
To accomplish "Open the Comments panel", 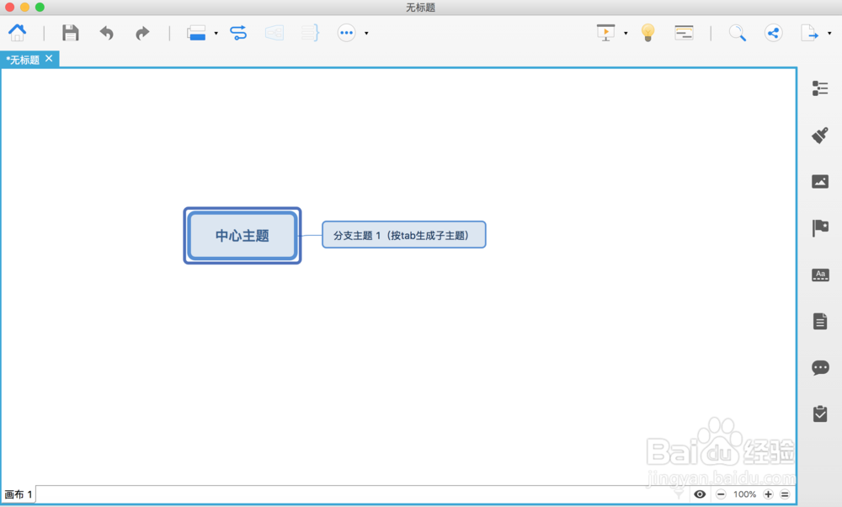I will pos(820,367).
